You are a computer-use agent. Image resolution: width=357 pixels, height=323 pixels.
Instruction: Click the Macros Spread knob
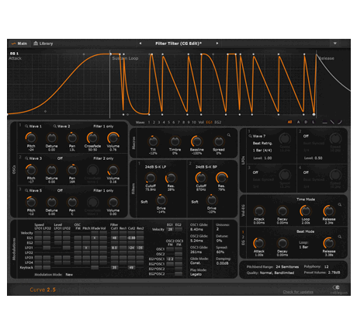(x=219, y=141)
